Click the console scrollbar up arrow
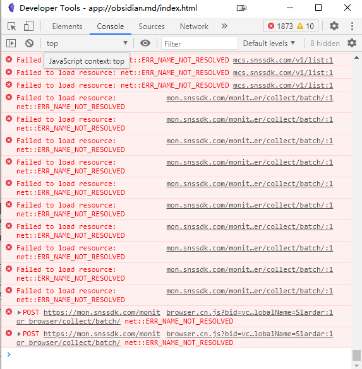 point(356,57)
